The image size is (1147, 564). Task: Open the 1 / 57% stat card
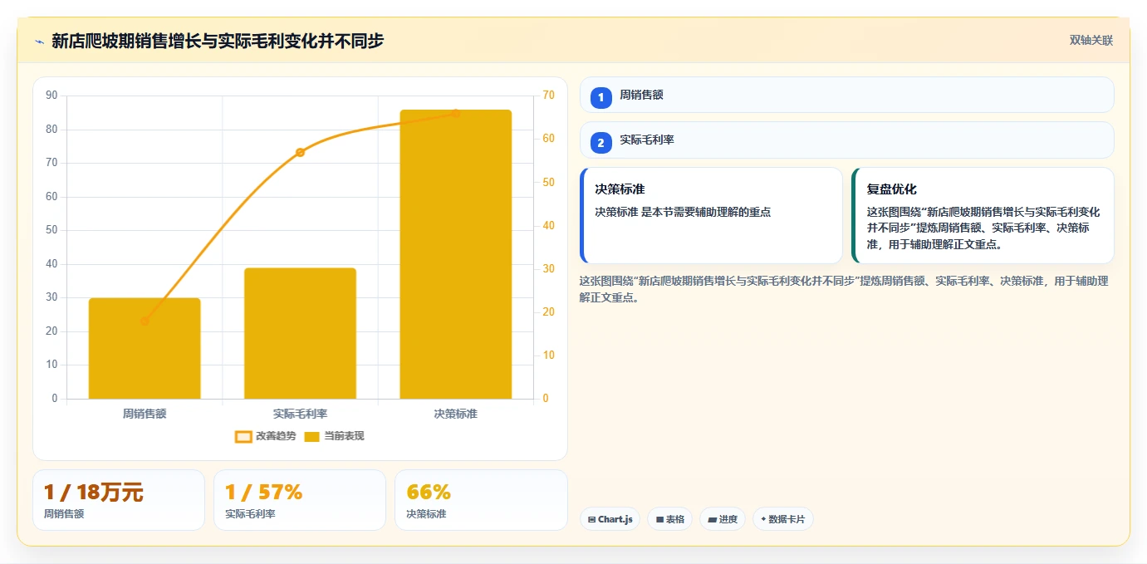(x=300, y=500)
